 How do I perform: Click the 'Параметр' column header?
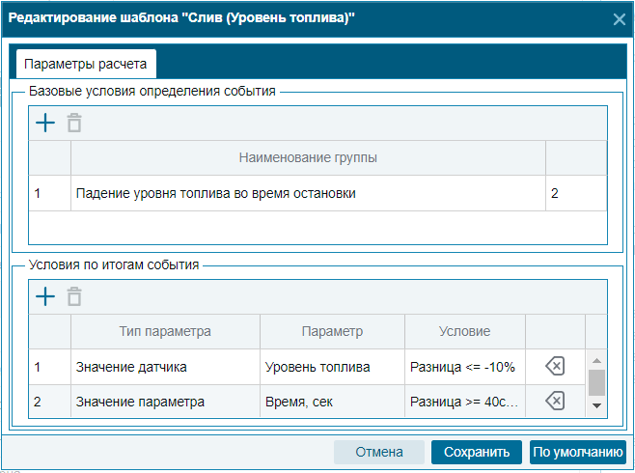332,331
